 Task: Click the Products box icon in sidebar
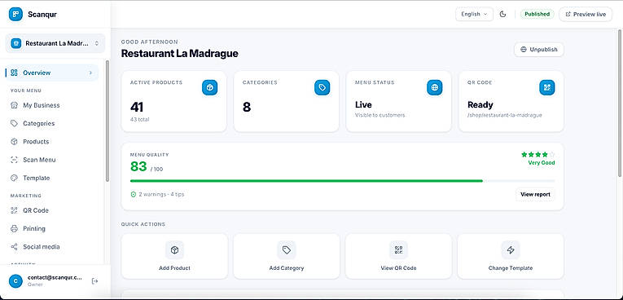click(x=15, y=142)
